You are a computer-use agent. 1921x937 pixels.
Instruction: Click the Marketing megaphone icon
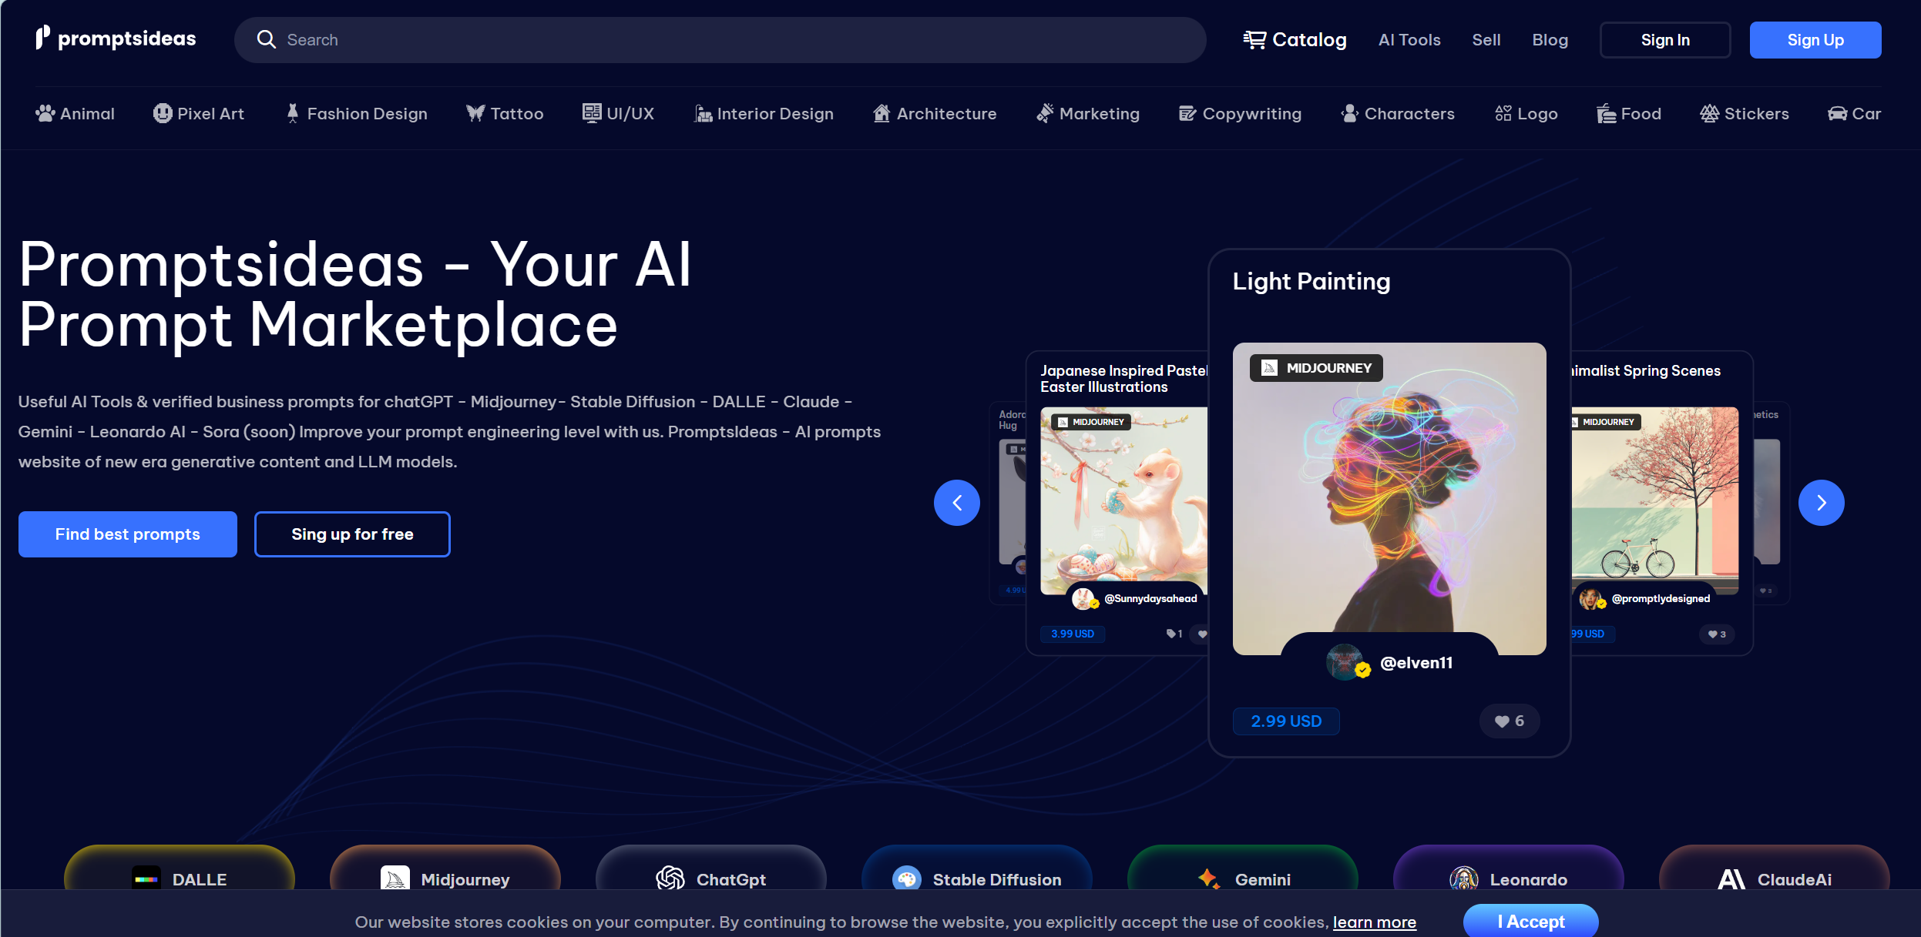[x=1045, y=114]
